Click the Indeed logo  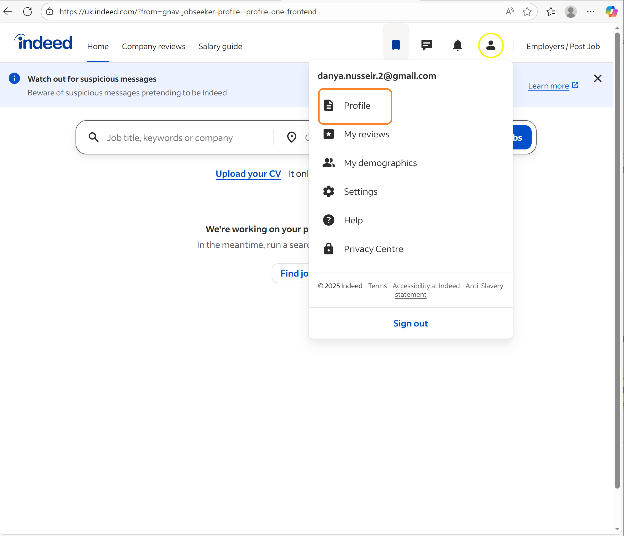(43, 42)
